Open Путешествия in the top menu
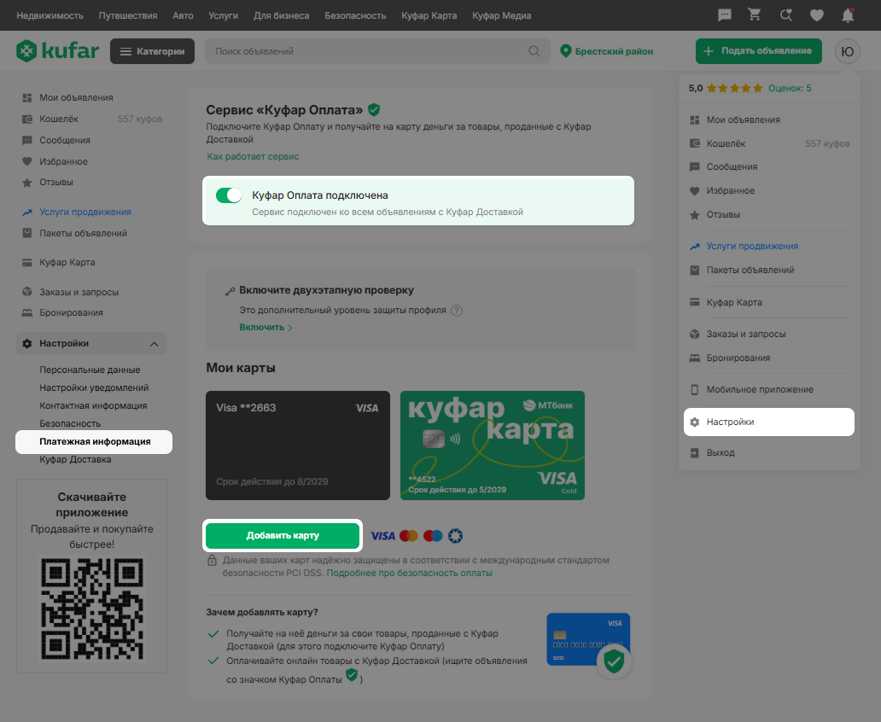The width and height of the screenshot is (881, 722). tap(128, 15)
